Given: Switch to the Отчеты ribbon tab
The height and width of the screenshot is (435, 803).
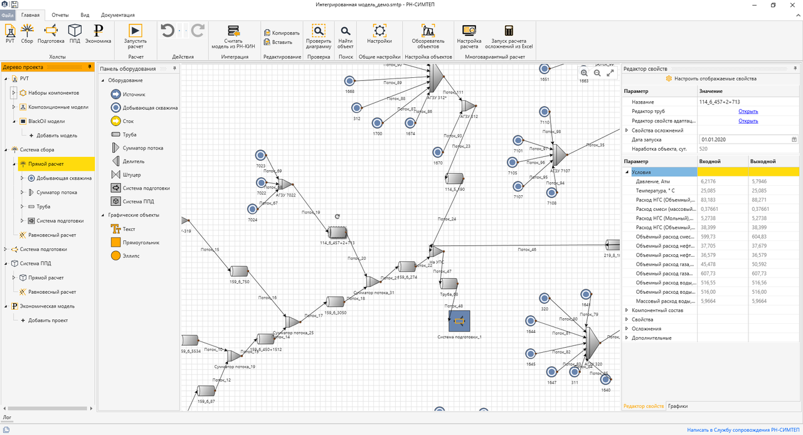Looking at the screenshot, I should pos(60,14).
